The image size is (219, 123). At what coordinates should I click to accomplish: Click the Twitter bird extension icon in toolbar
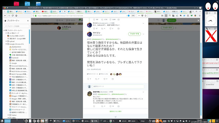[x=184, y=16]
